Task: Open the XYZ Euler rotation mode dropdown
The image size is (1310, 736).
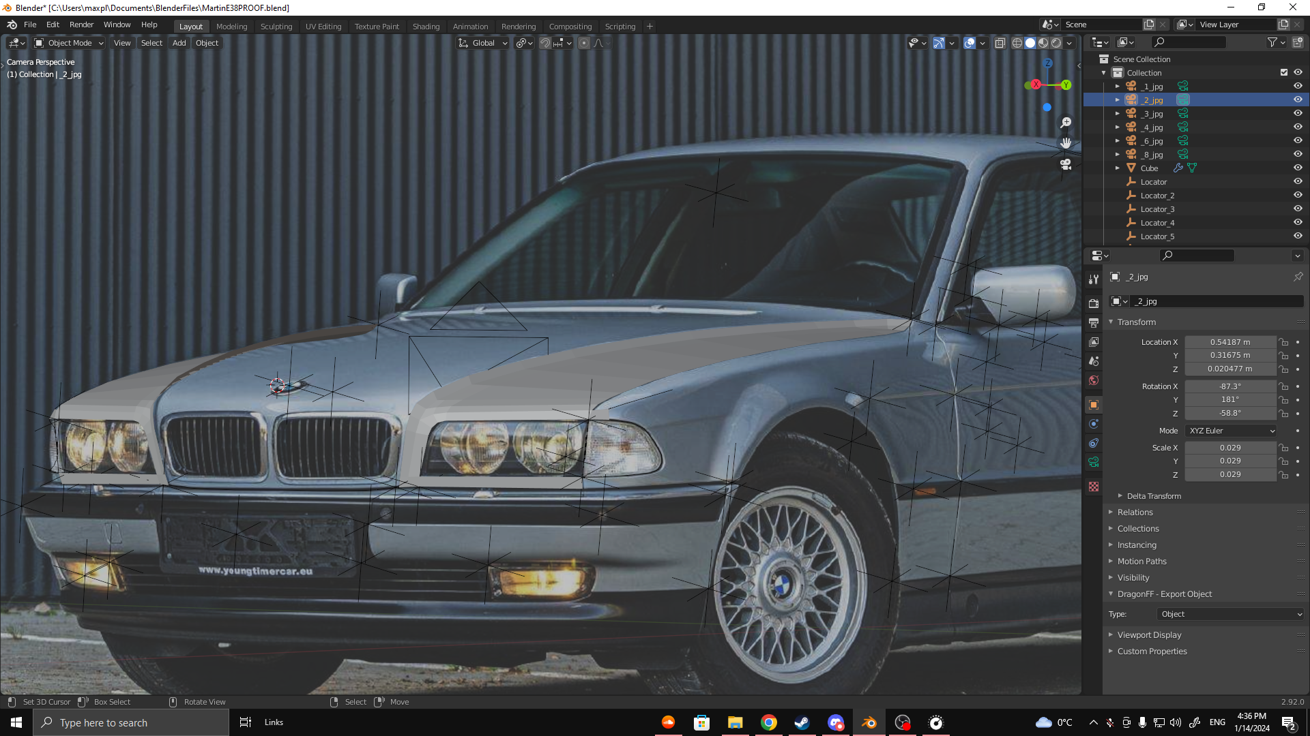Action: click(1232, 431)
